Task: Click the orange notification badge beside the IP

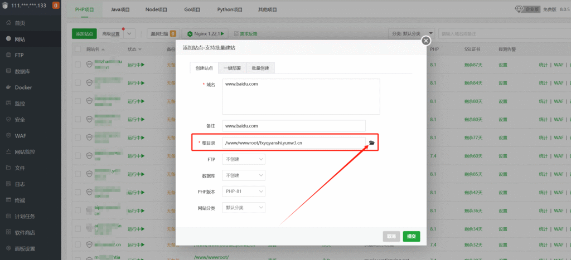Action: coord(56,6)
